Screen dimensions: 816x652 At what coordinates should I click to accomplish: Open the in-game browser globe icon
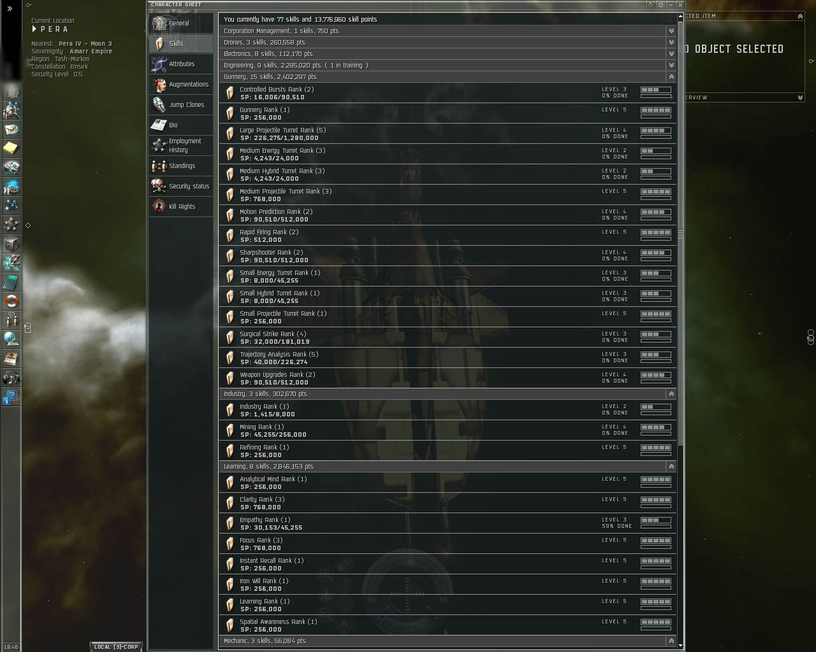(x=11, y=339)
